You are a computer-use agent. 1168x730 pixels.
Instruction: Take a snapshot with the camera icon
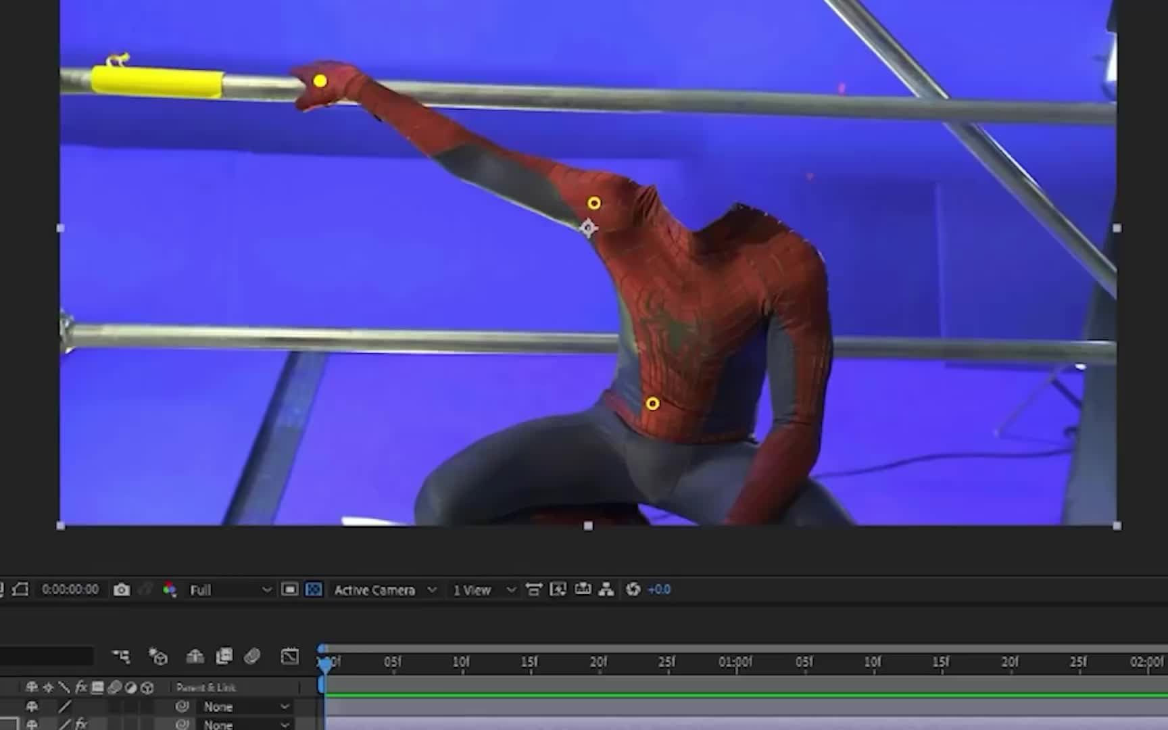(122, 589)
